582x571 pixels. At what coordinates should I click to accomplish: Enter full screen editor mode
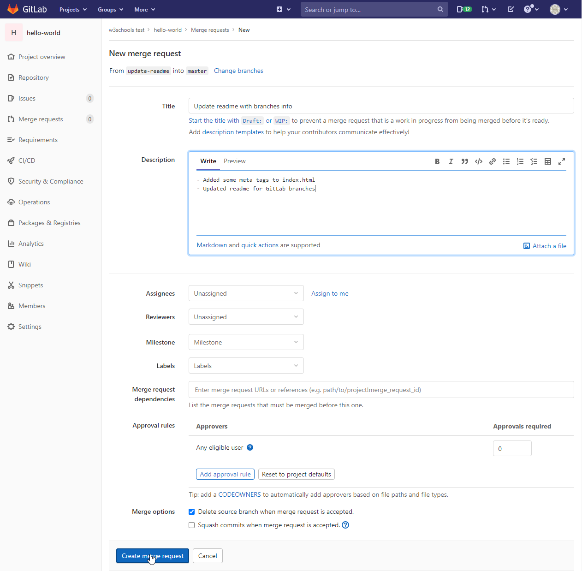coord(562,161)
